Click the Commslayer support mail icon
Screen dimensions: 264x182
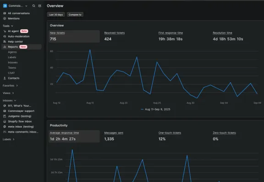[x=5, y=111]
